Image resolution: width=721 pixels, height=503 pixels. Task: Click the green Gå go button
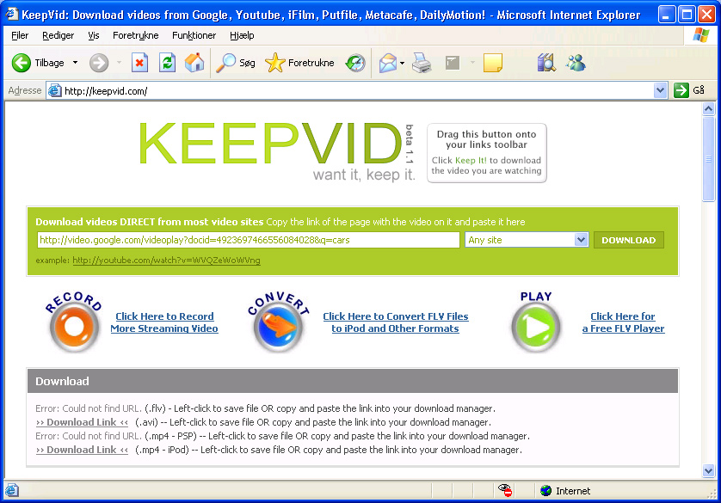[x=689, y=90]
